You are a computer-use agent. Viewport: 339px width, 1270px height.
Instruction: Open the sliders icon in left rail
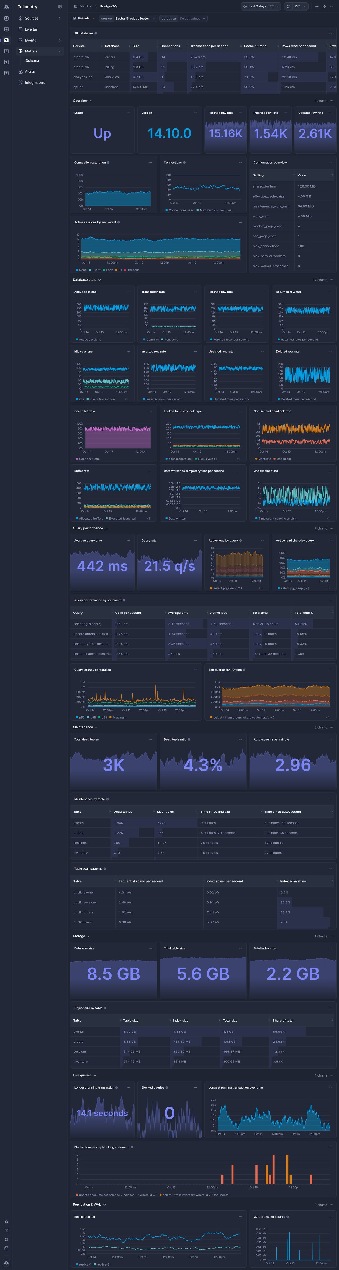6,73
